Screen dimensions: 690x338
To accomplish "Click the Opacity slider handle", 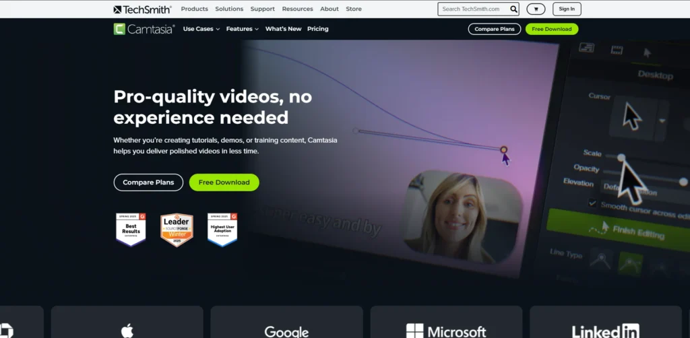I will [683, 182].
